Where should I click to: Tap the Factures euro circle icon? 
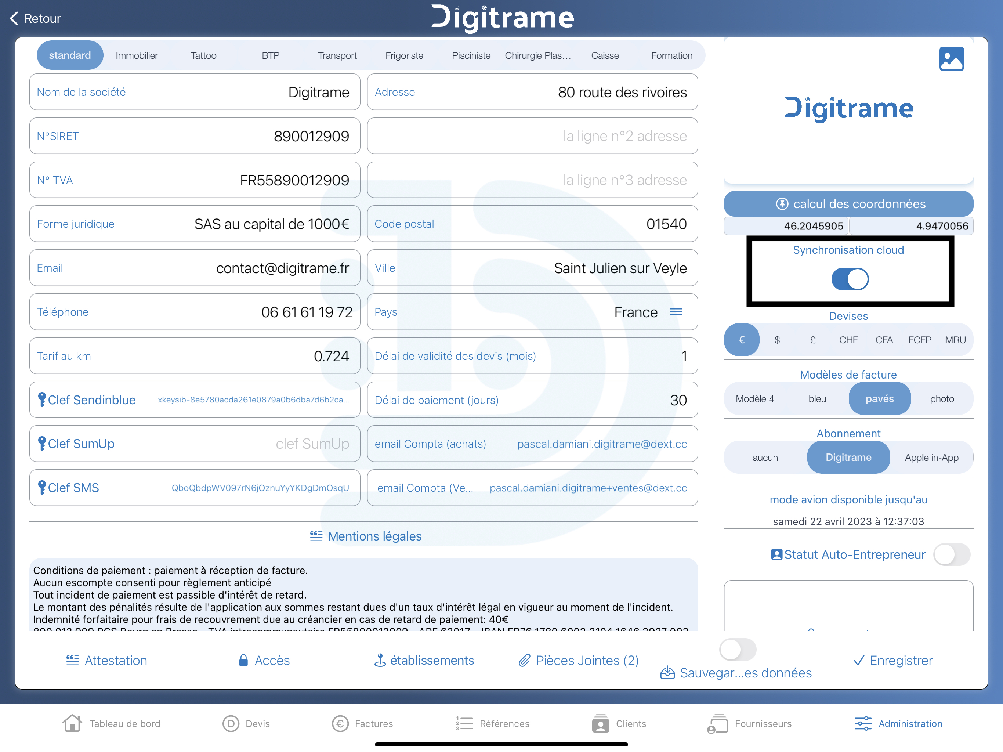(340, 723)
